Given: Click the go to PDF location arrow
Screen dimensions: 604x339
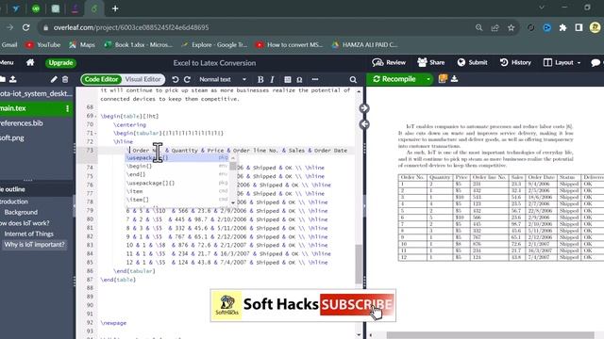Looking at the screenshot, I should click(364, 108).
